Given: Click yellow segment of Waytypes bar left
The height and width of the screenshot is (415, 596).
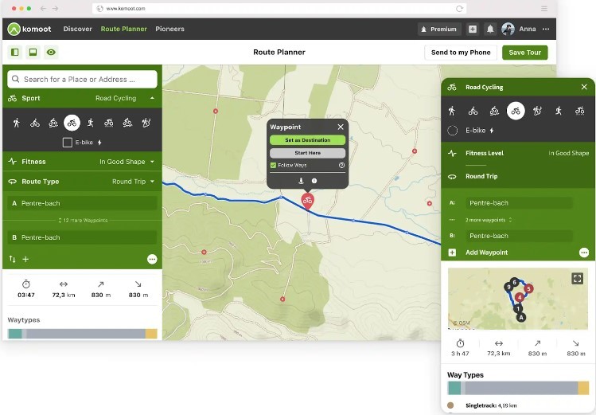Looking at the screenshot, I should coord(151,334).
